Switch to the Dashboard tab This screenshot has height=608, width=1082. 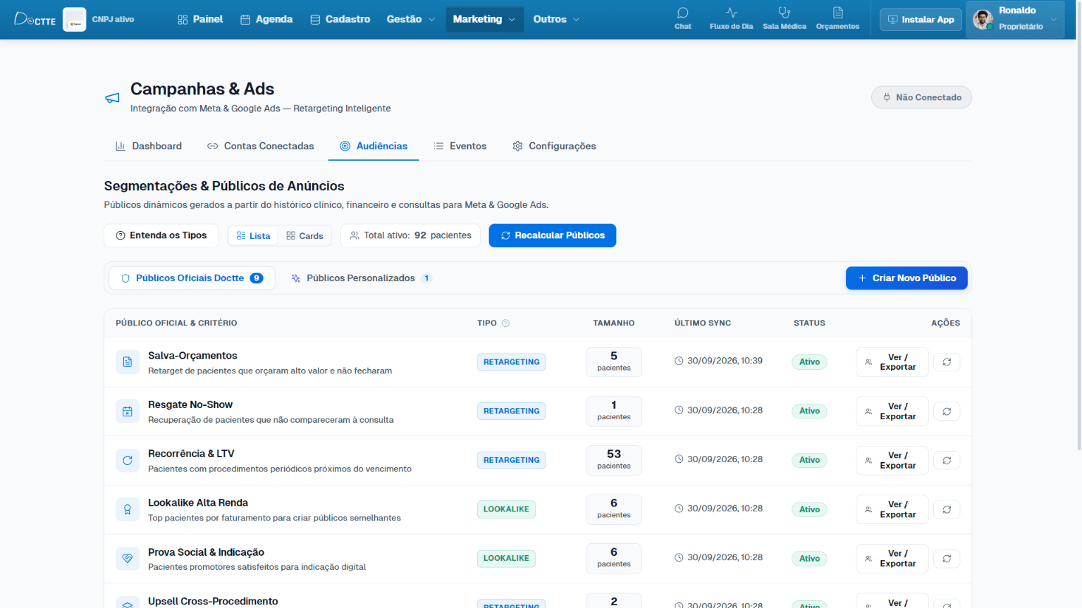point(149,146)
